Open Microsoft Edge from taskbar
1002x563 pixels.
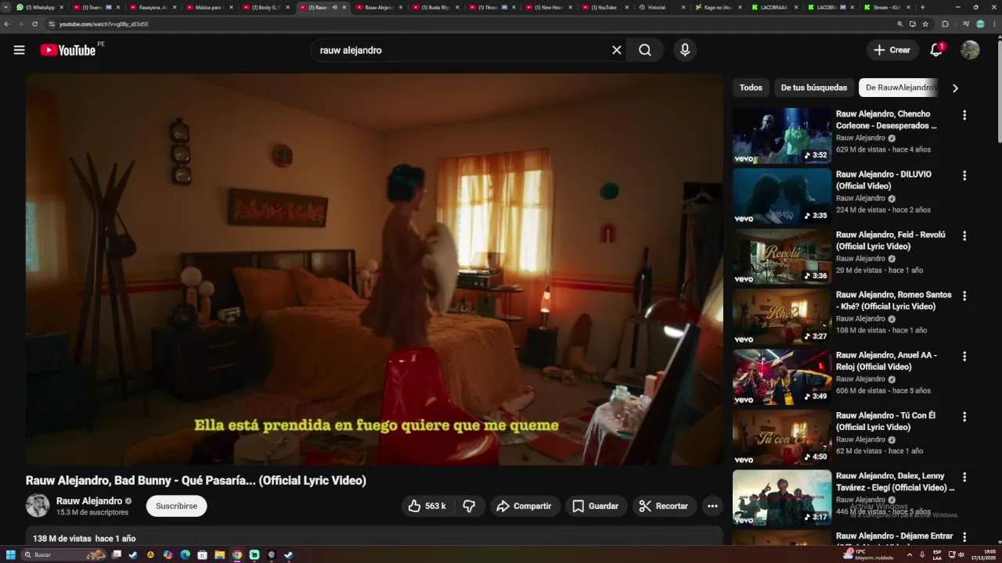[x=186, y=554]
